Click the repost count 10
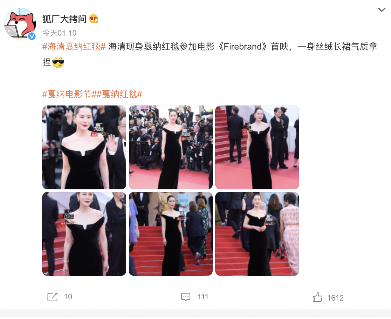The image size is (391, 319). [68, 297]
